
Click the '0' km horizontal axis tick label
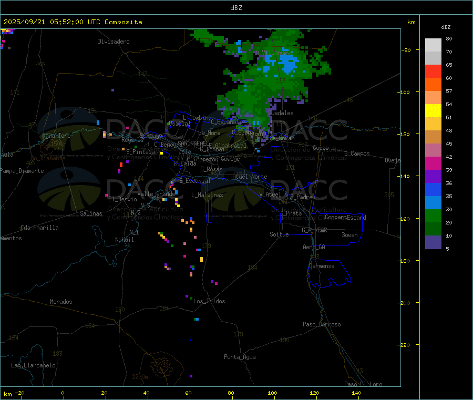click(63, 393)
